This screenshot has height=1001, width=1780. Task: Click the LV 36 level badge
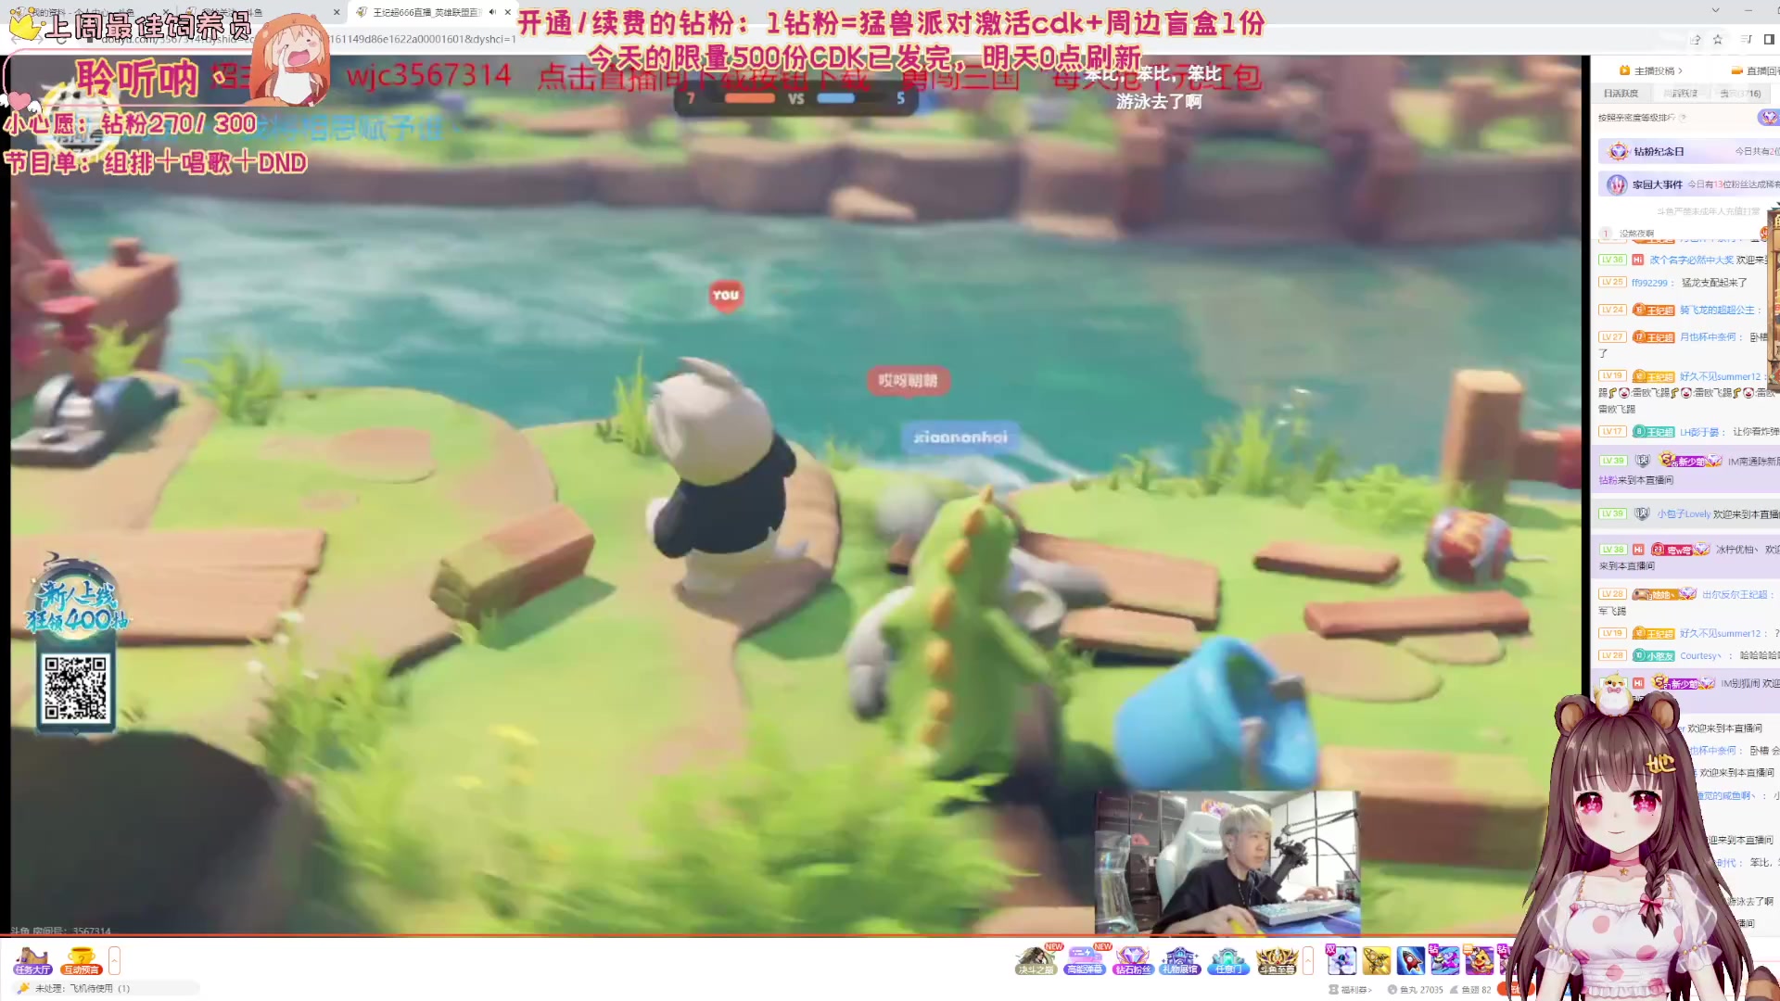coord(1612,260)
